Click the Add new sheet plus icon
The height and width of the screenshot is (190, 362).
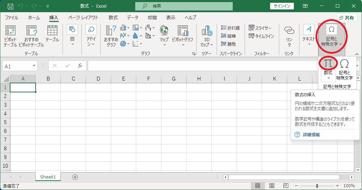[75, 177]
